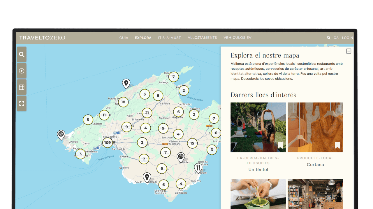The height and width of the screenshot is (209, 373).
Task: Switch to grid view using grid icon
Action: coord(22,87)
